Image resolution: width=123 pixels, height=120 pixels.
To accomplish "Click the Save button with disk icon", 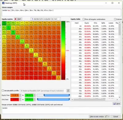I will click(x=117, y=104).
